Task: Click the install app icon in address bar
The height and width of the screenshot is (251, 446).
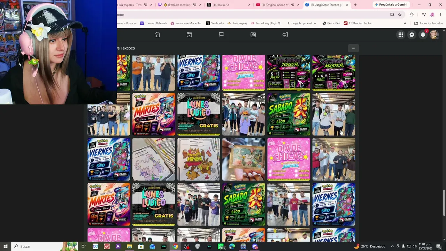Action: (392, 15)
